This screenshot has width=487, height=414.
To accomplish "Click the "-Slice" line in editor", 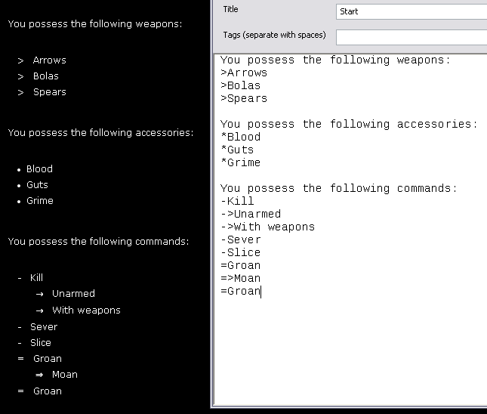I will click(240, 253).
